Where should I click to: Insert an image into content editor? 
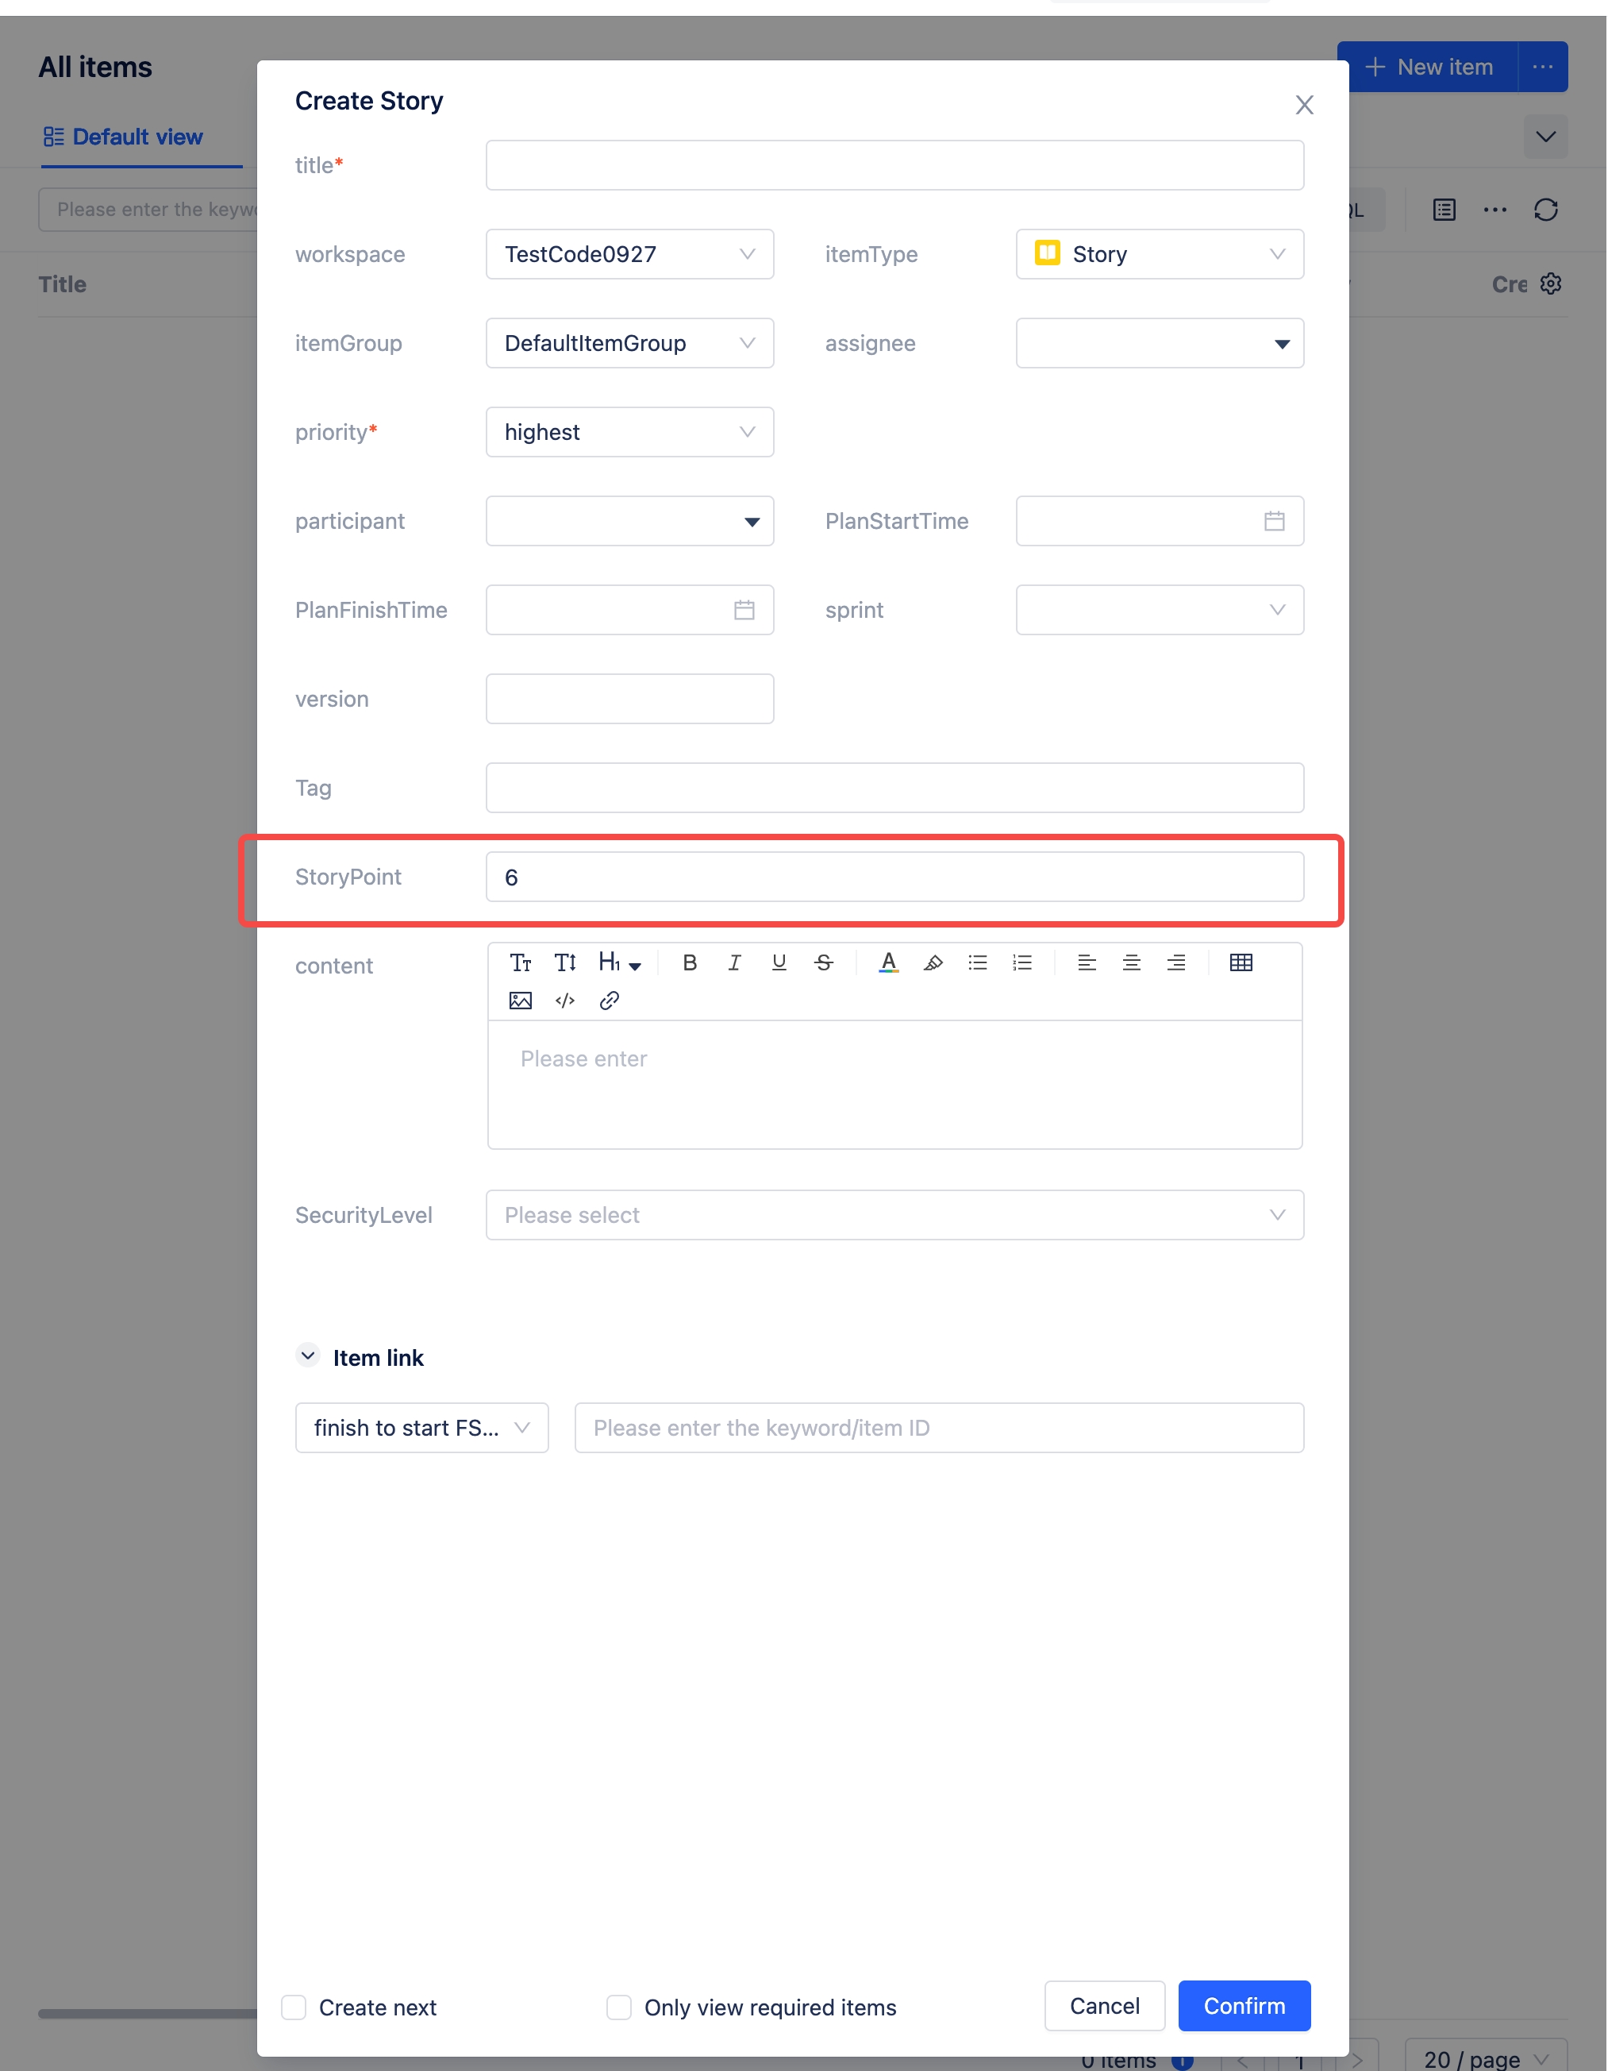[520, 1001]
